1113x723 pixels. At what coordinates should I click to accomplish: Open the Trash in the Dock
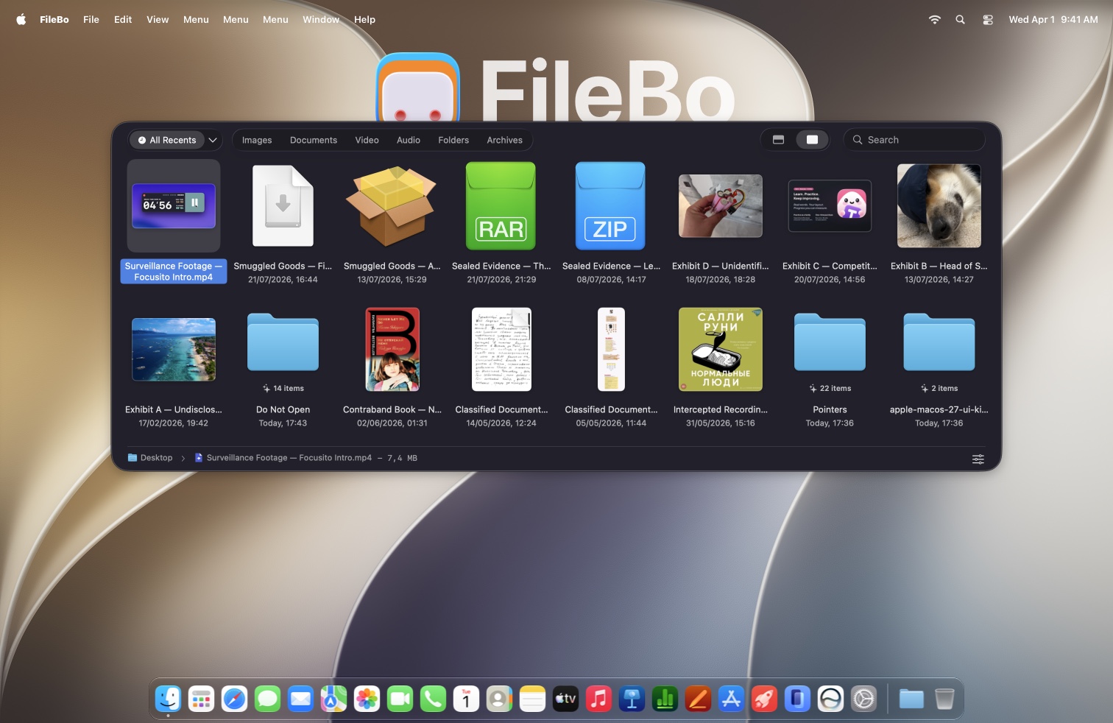coord(944,699)
